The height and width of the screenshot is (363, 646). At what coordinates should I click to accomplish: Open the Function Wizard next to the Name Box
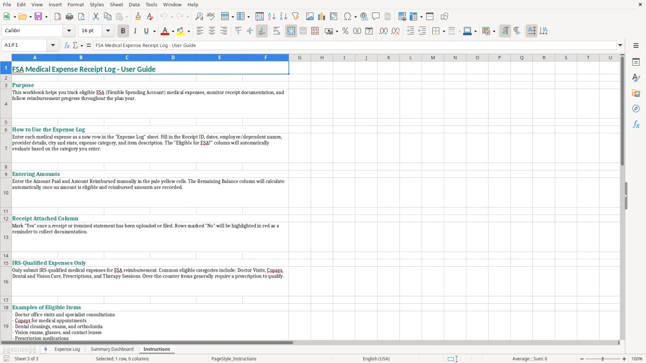point(67,45)
